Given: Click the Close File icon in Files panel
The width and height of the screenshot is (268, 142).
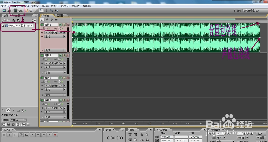Looking at the screenshot, I should [x=9, y=21].
